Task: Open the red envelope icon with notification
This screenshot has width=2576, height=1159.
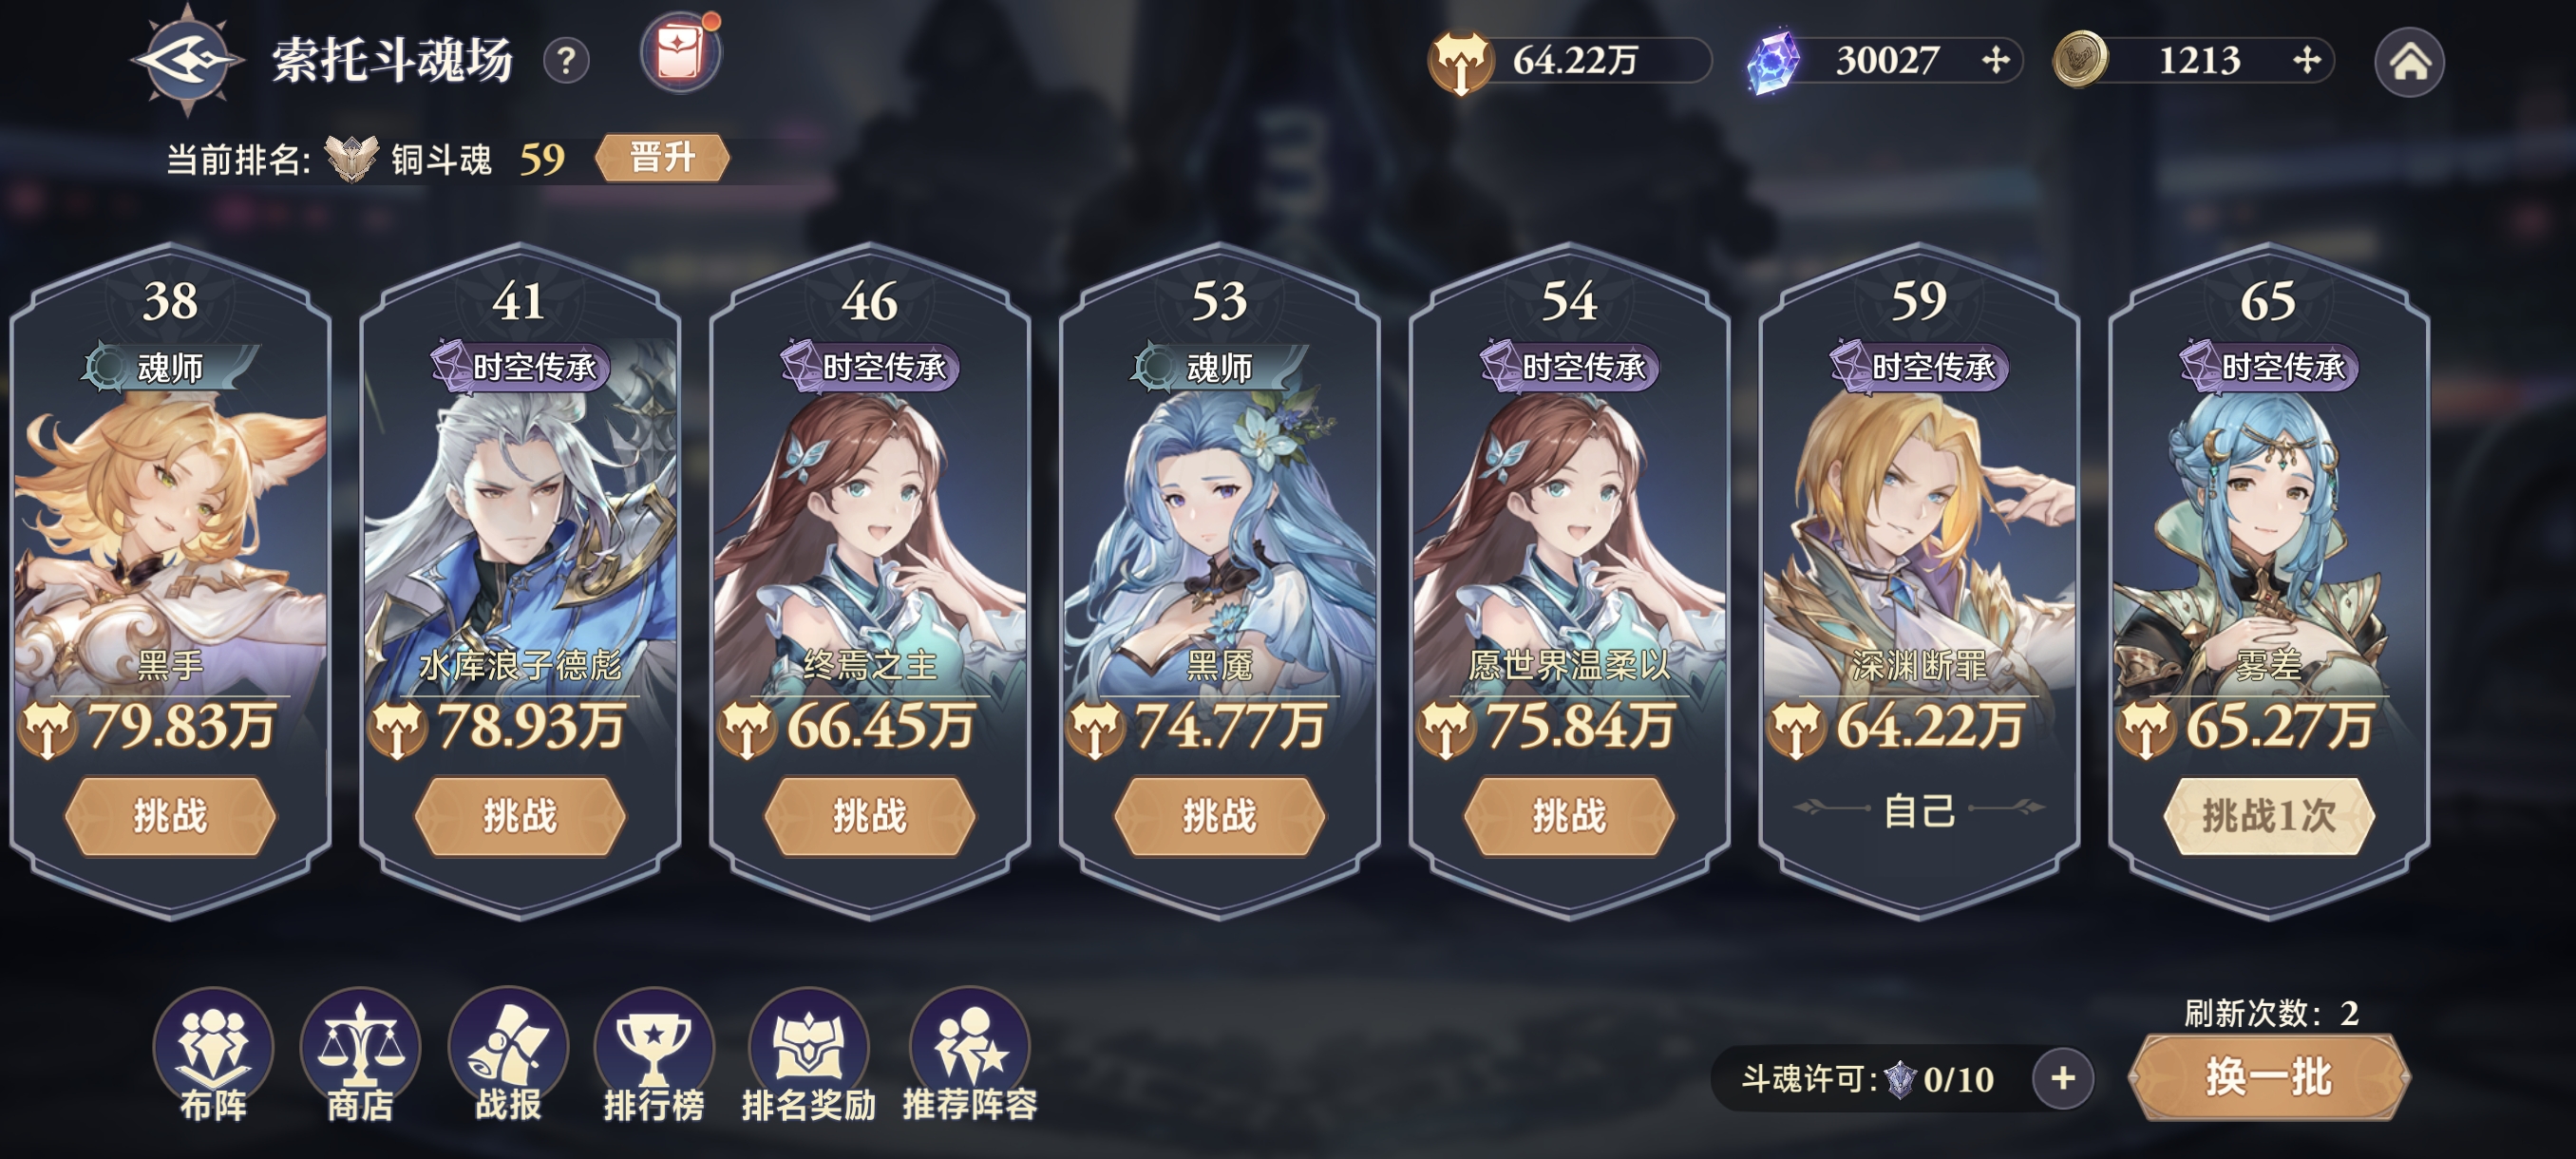Action: pyautogui.click(x=681, y=52)
